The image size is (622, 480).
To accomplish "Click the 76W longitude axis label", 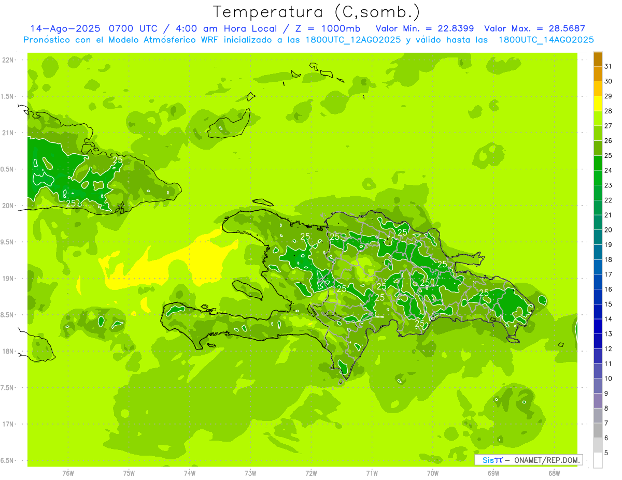I will tap(68, 473).
